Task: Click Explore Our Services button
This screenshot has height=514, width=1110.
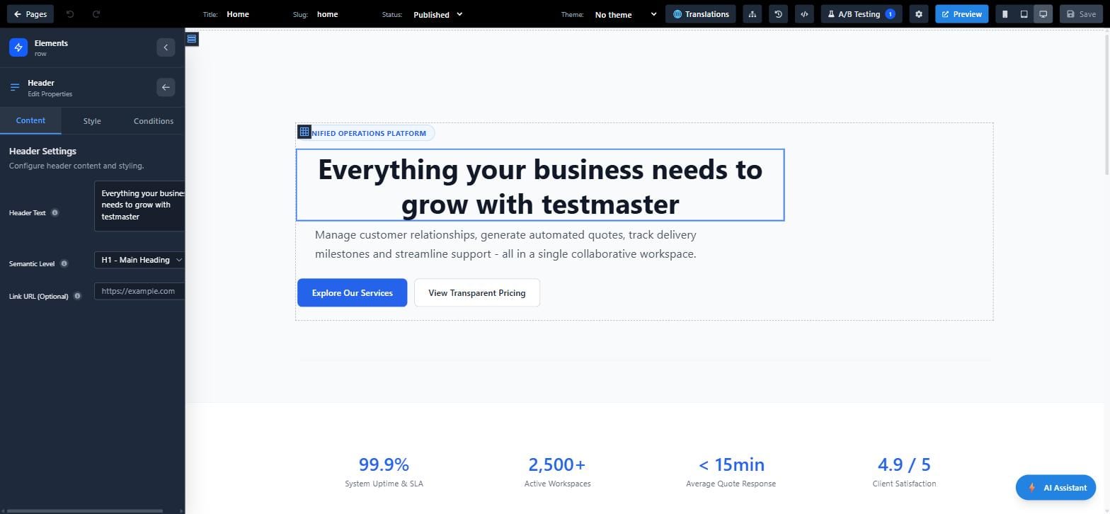Action: 352,293
